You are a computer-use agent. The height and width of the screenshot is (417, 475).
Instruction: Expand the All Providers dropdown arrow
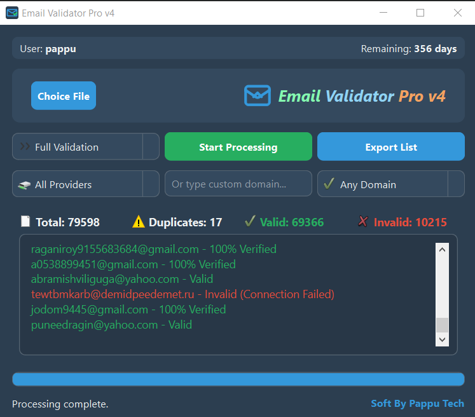151,184
